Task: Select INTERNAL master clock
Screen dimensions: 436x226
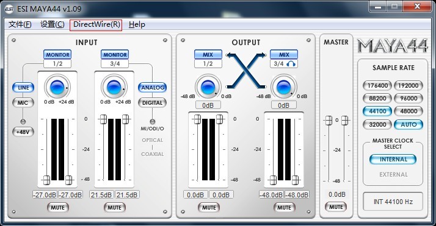Action: coord(393,160)
